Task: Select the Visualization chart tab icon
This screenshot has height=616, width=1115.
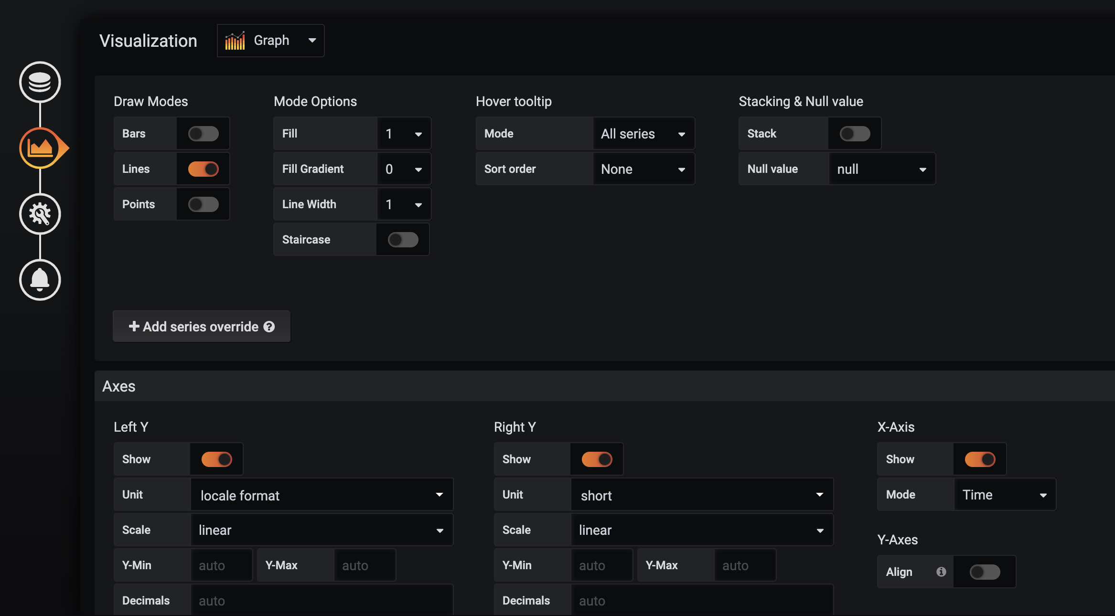Action: pos(40,148)
